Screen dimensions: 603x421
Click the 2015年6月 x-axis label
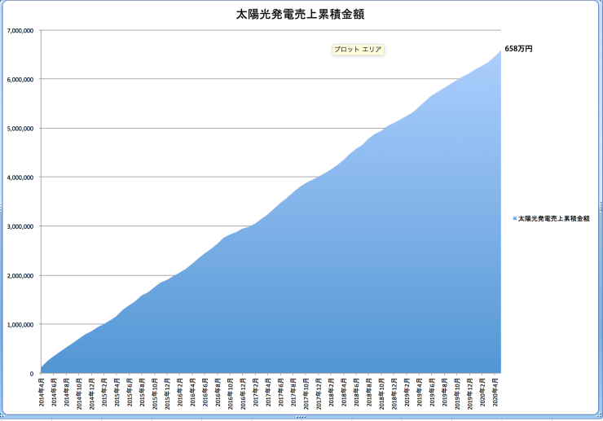pyautogui.click(x=130, y=392)
